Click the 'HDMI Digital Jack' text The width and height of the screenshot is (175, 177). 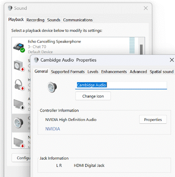tap(89, 165)
